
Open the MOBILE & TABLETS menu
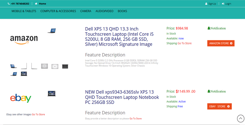[24, 11]
